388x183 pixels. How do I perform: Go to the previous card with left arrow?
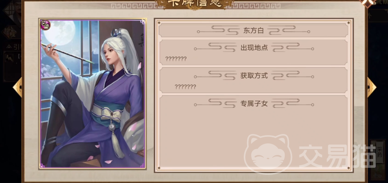(x=18, y=87)
